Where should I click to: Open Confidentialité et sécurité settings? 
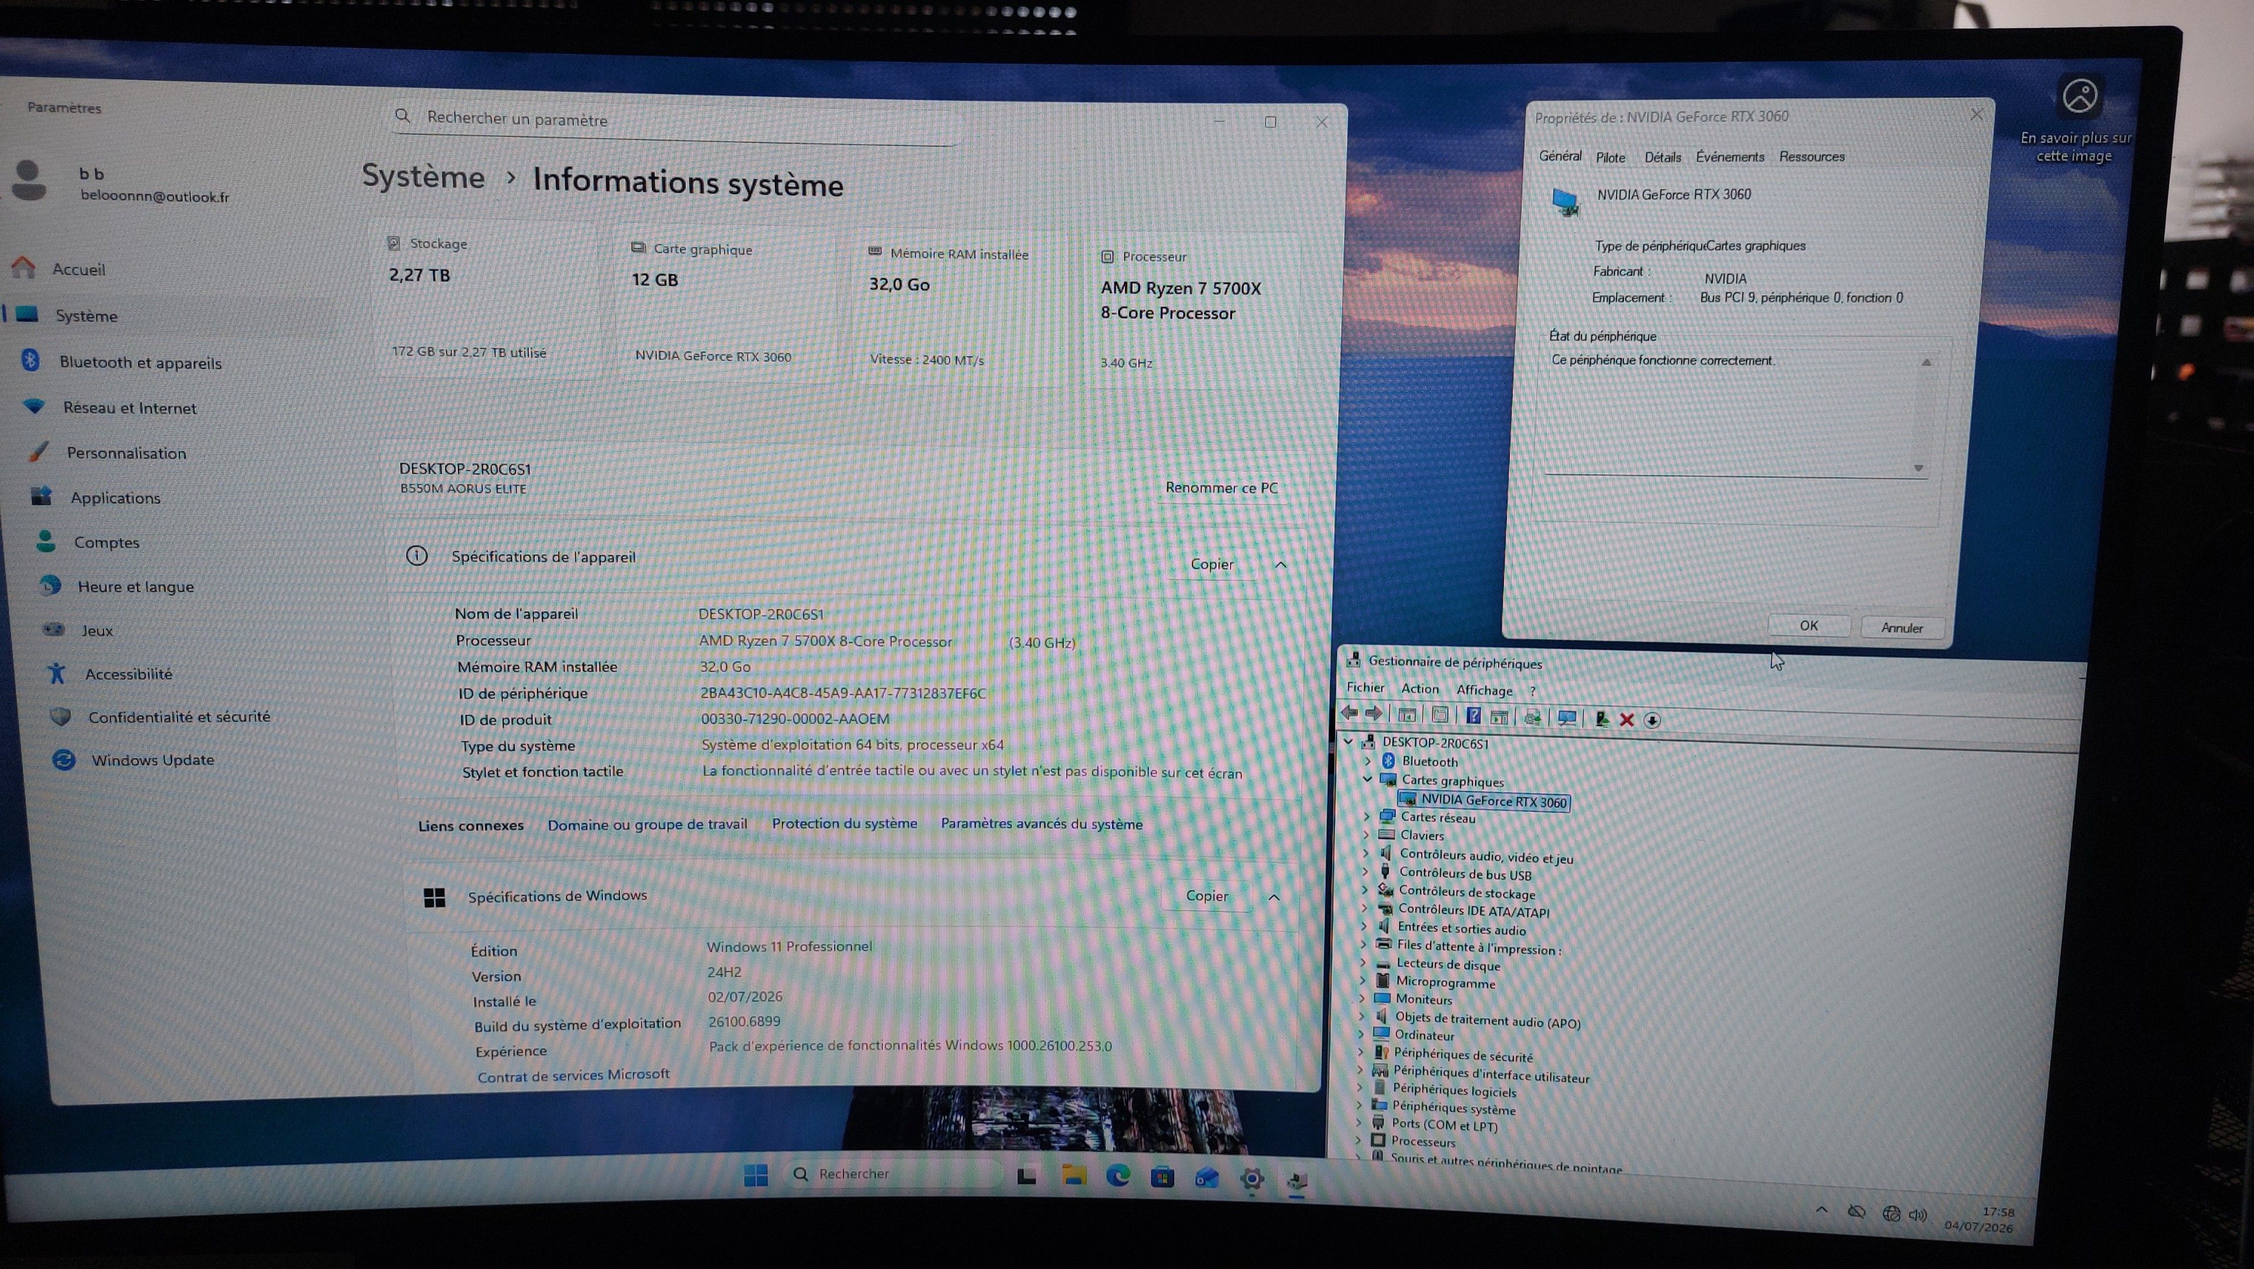179,717
